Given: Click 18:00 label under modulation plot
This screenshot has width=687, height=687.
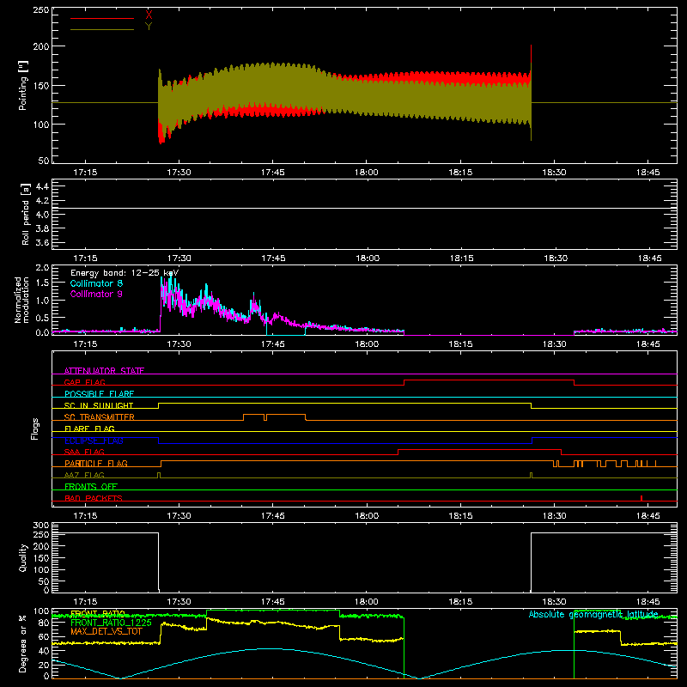Looking at the screenshot, I should [x=367, y=344].
